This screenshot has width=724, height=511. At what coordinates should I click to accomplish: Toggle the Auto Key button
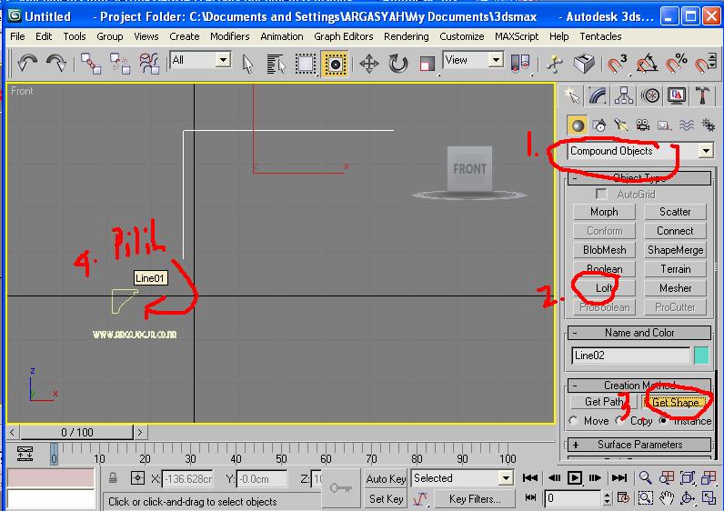click(386, 479)
